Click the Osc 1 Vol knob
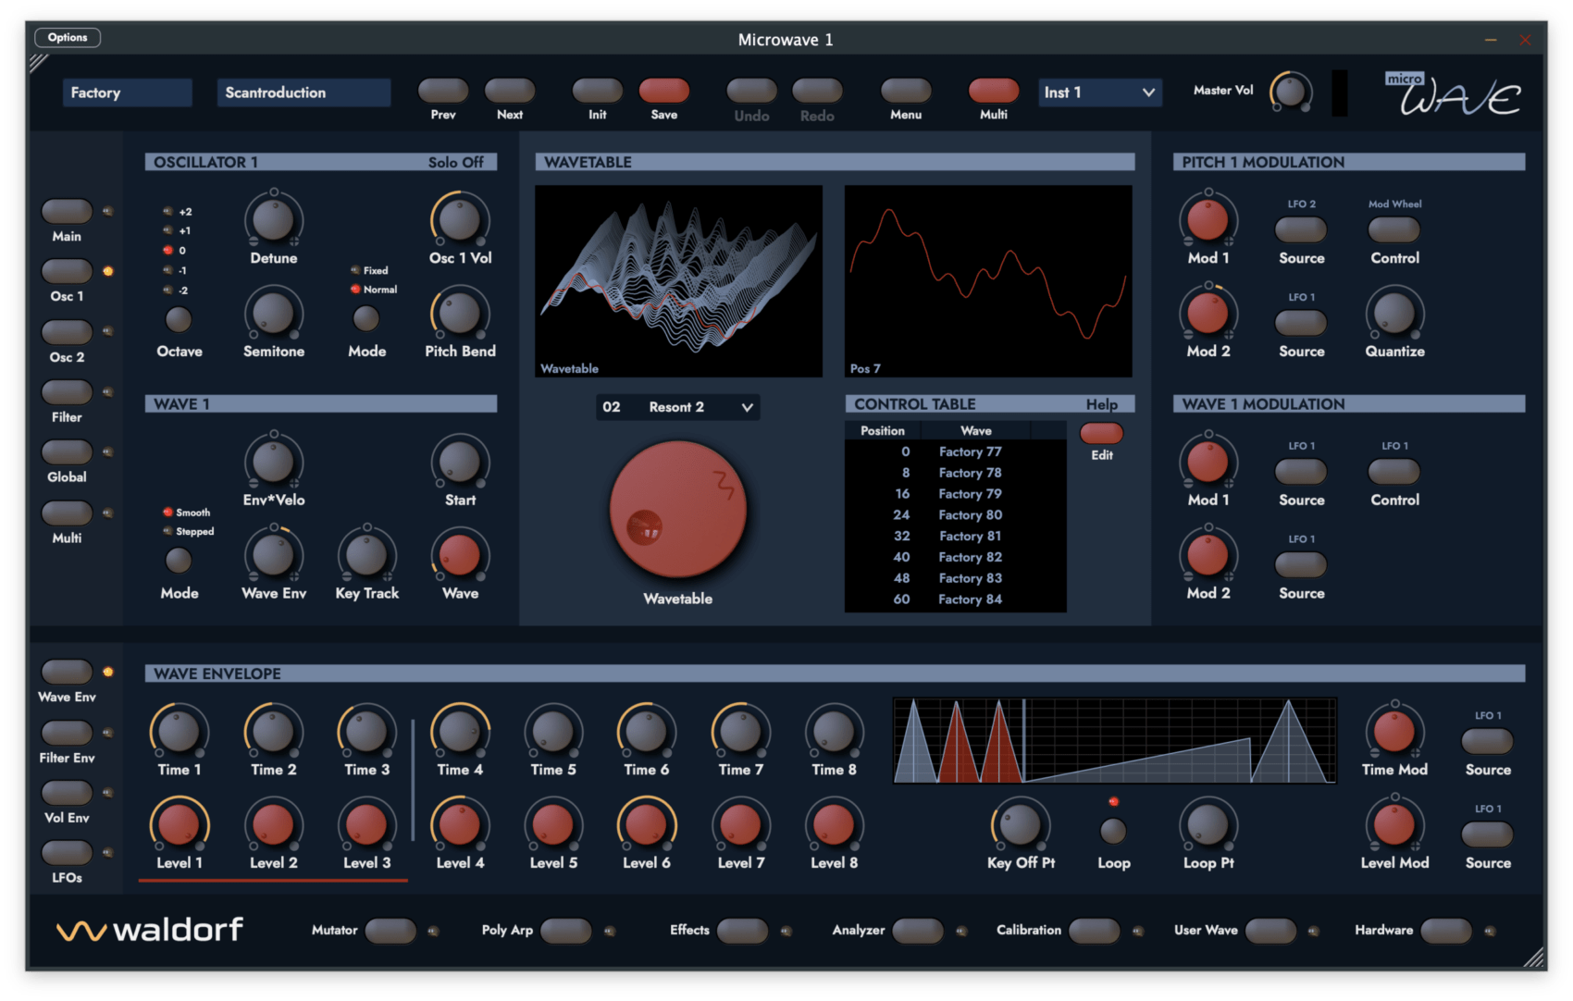This screenshot has width=1573, height=1001. pyautogui.click(x=460, y=220)
